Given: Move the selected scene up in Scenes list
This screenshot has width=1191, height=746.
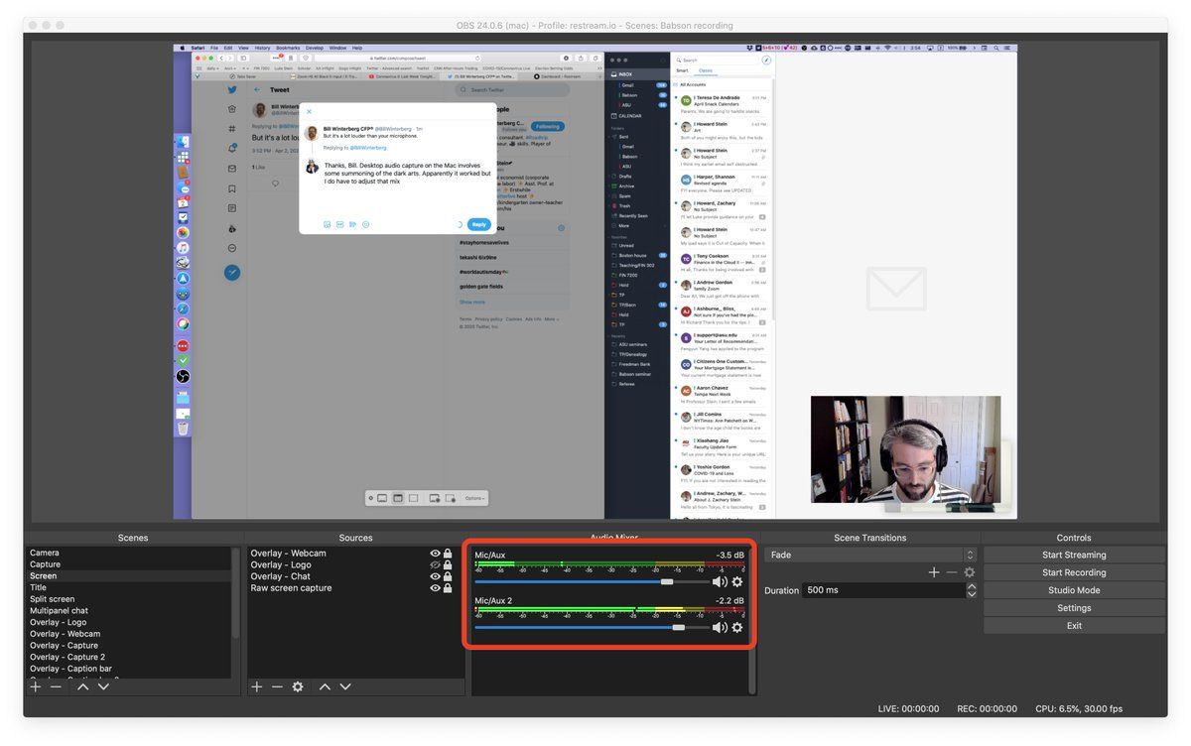Looking at the screenshot, I should (83, 686).
